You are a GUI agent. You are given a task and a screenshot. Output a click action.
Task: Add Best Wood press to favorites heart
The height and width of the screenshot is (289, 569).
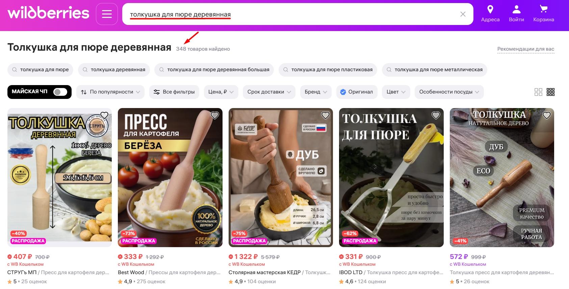(215, 115)
